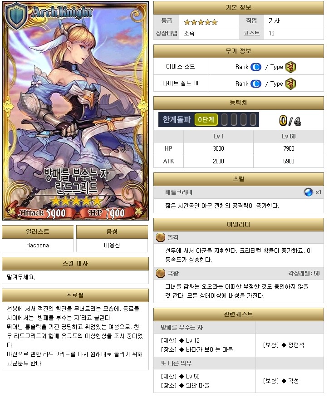This screenshot has width=329, height=398.
Task: Click the first empty 한계돌파 slot
Action: [x=225, y=119]
